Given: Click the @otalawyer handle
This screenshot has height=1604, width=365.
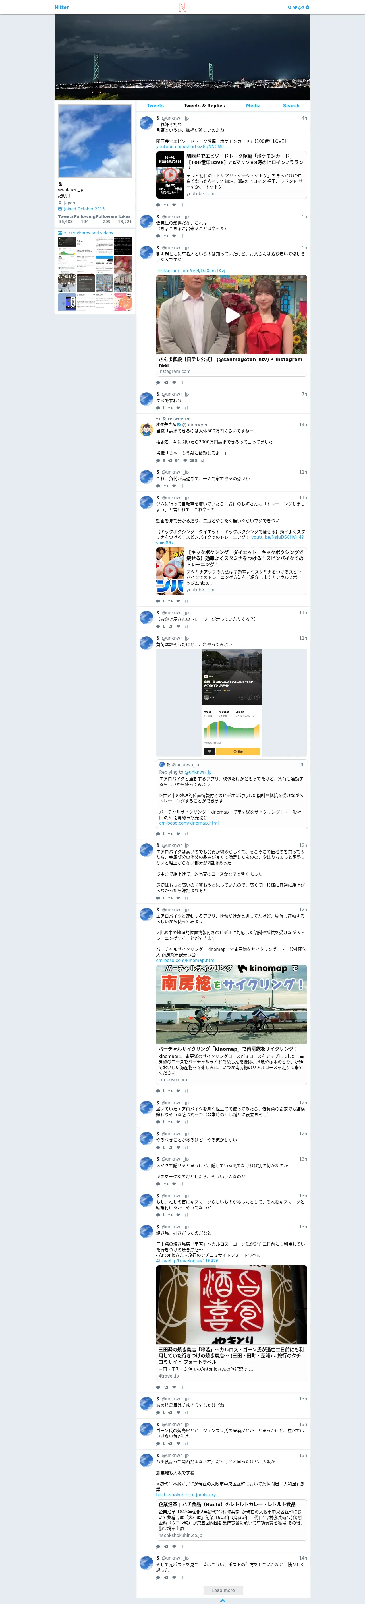Looking at the screenshot, I should tap(195, 425).
